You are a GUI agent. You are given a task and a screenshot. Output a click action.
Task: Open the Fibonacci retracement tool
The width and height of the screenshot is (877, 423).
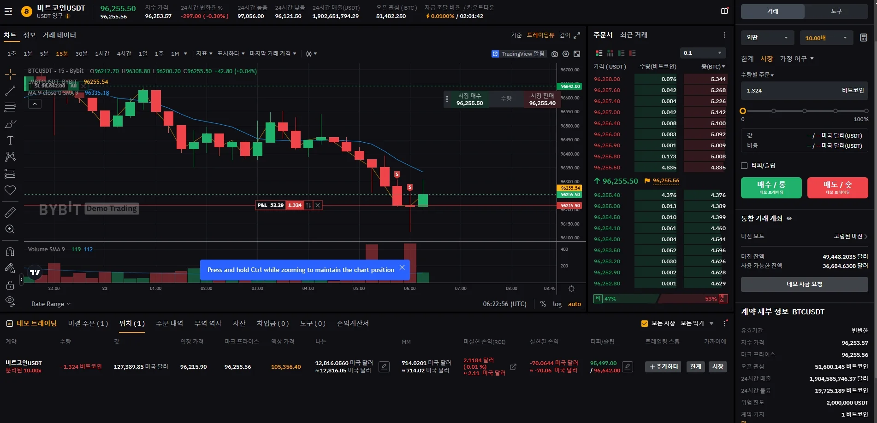(10, 107)
